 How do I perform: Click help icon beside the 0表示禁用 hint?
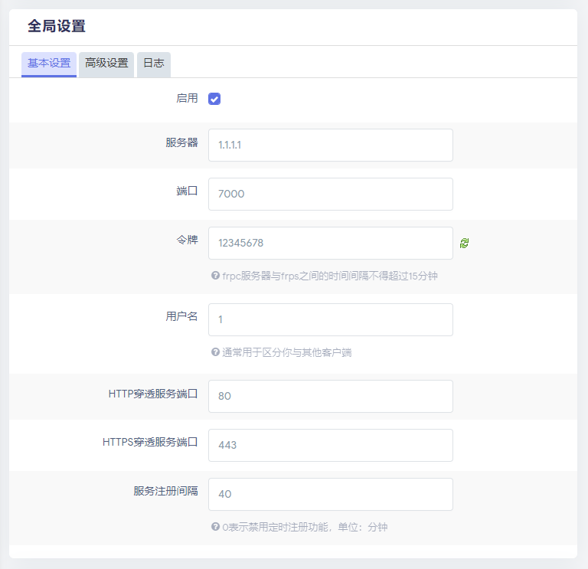tap(215, 527)
